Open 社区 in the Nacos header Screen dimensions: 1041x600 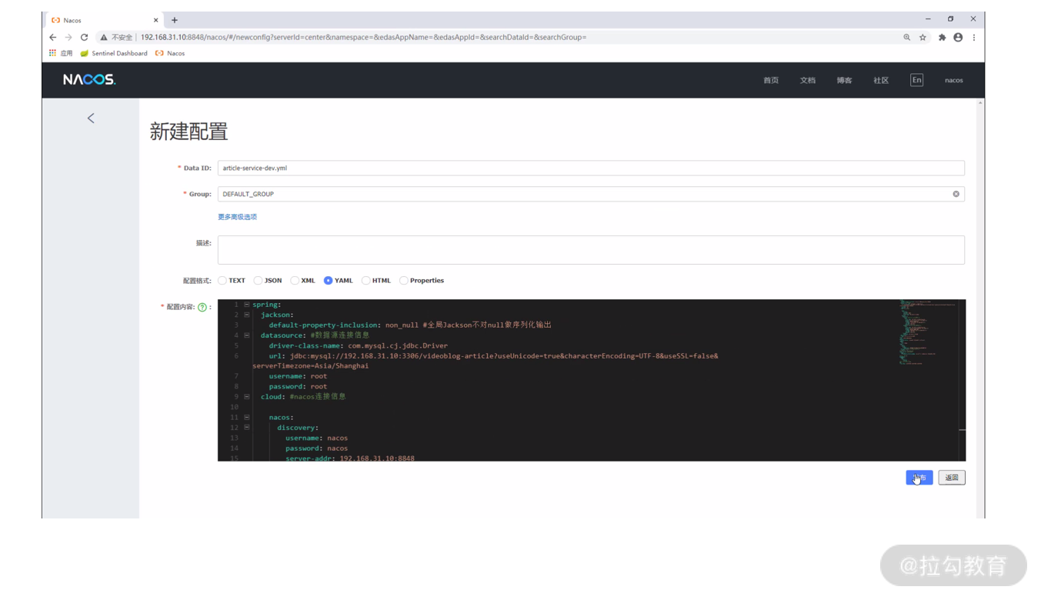[x=881, y=80]
